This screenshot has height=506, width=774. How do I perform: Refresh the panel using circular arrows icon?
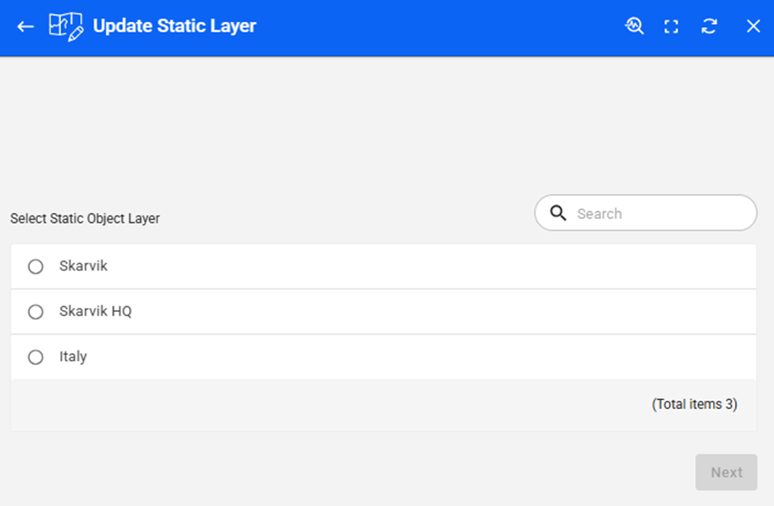tap(709, 26)
